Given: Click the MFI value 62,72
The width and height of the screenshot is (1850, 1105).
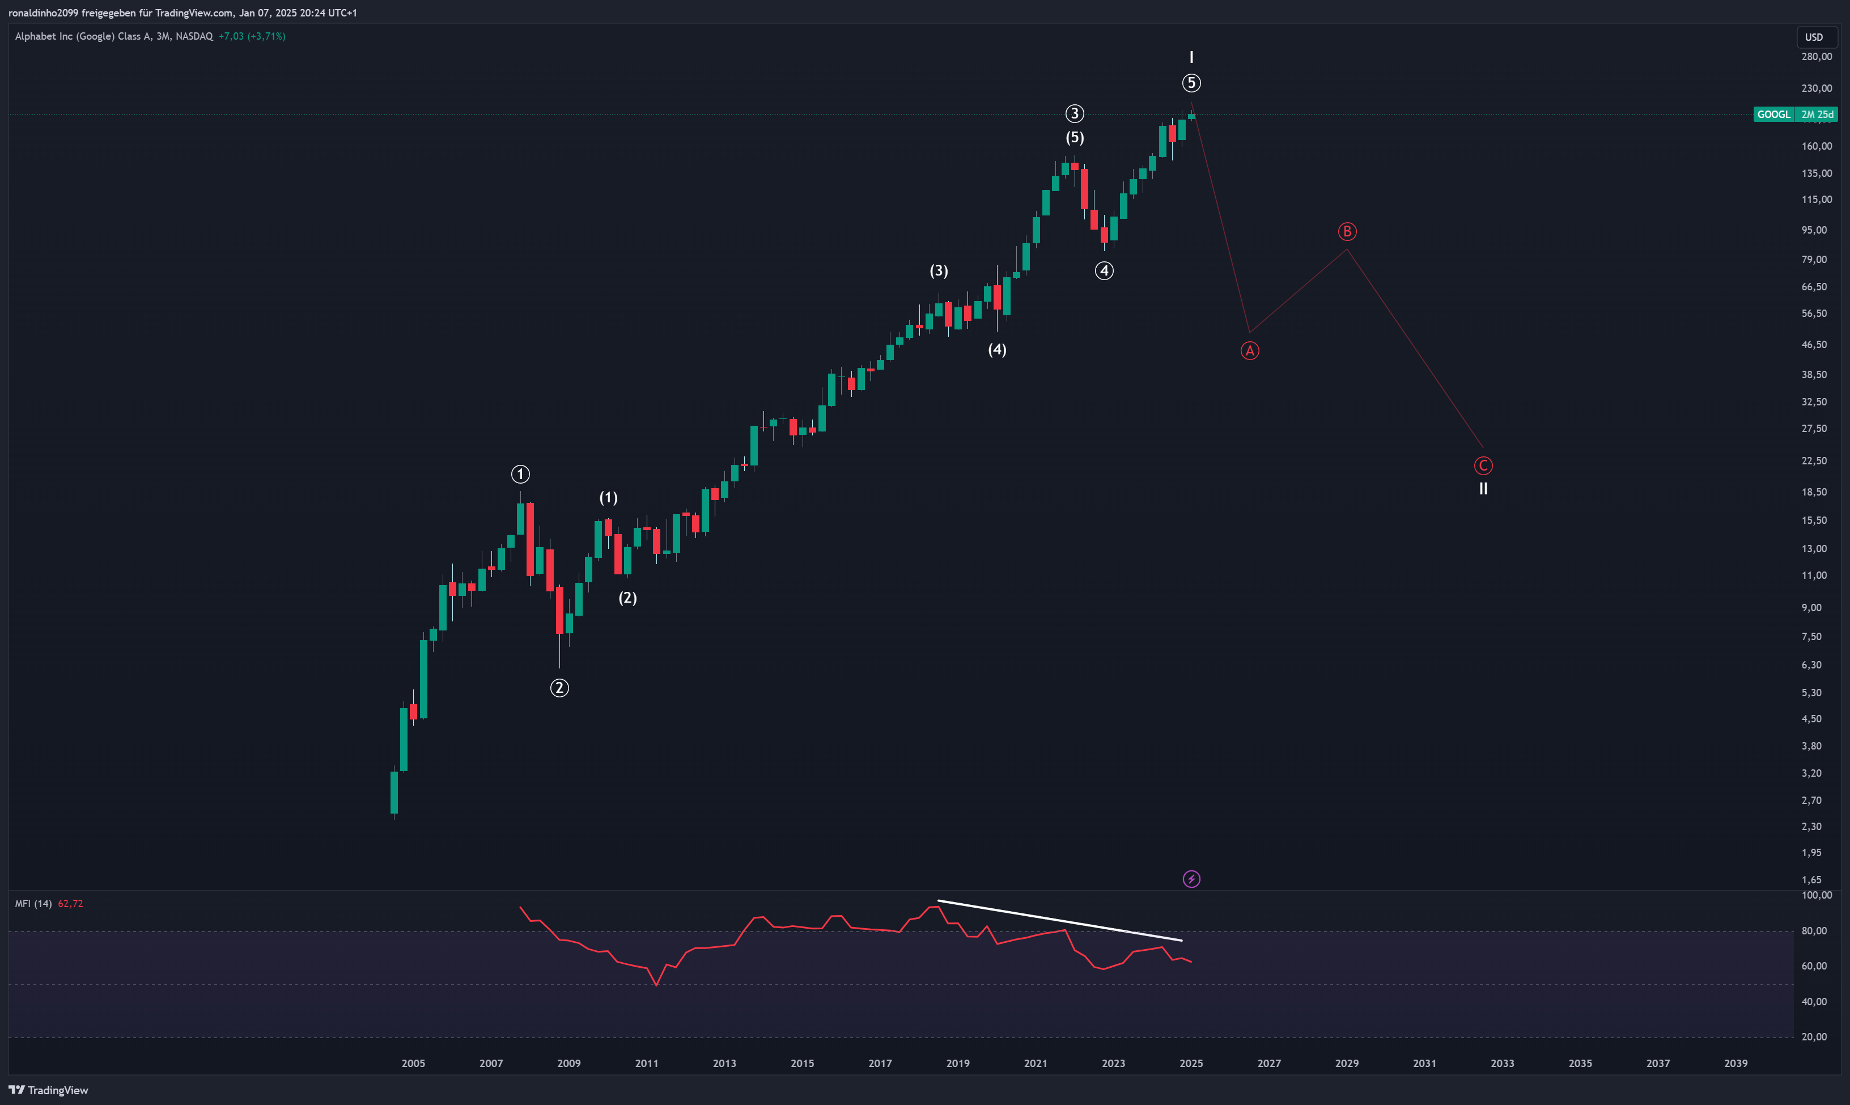Looking at the screenshot, I should (x=71, y=903).
